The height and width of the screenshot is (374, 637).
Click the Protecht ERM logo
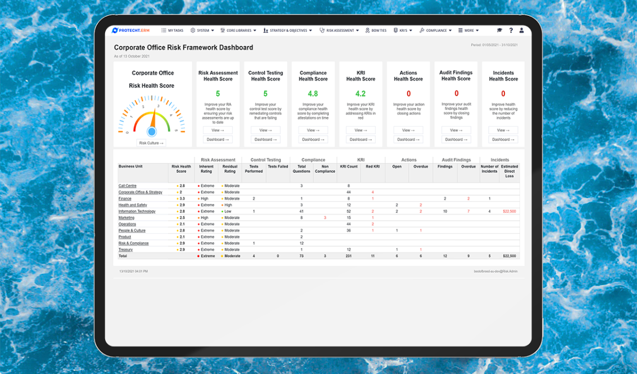(x=131, y=31)
